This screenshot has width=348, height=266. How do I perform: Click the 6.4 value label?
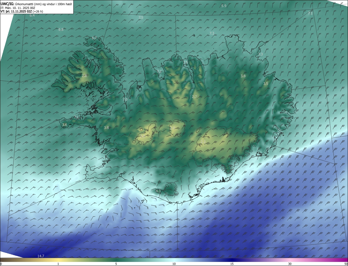[x=32, y=16]
